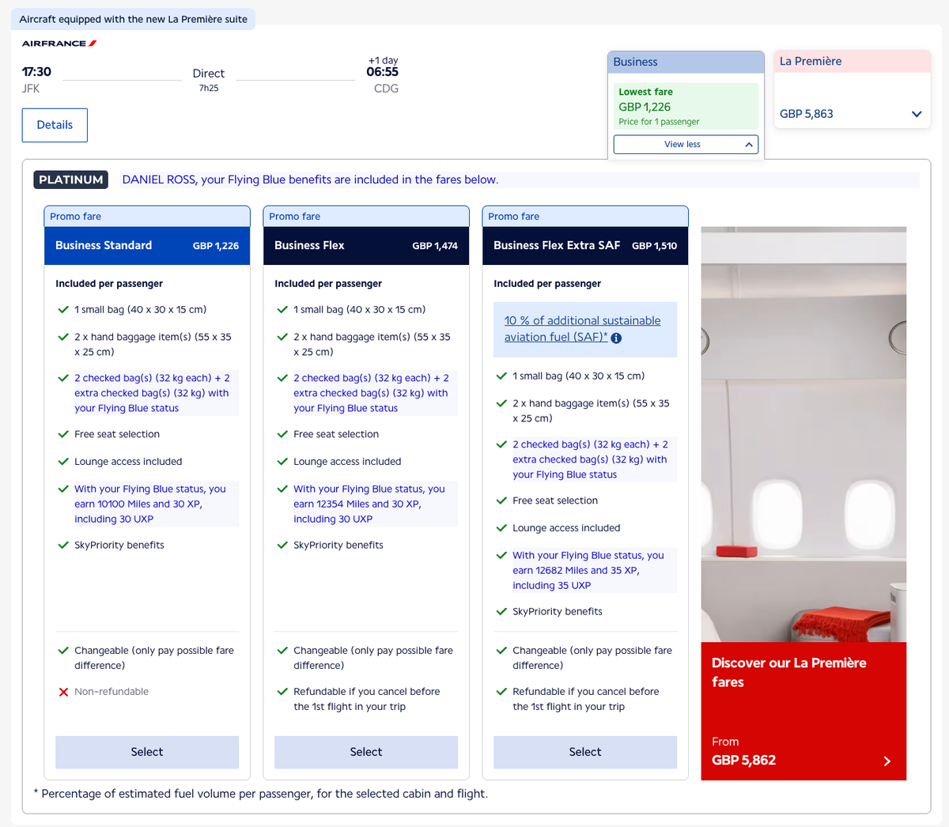Click the Platinum status badge

pyautogui.click(x=70, y=179)
